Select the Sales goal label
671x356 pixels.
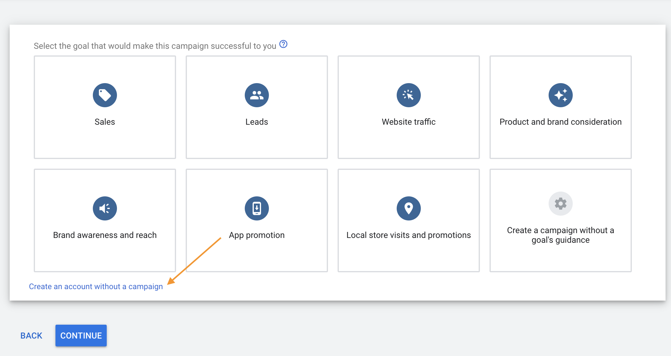(x=105, y=122)
